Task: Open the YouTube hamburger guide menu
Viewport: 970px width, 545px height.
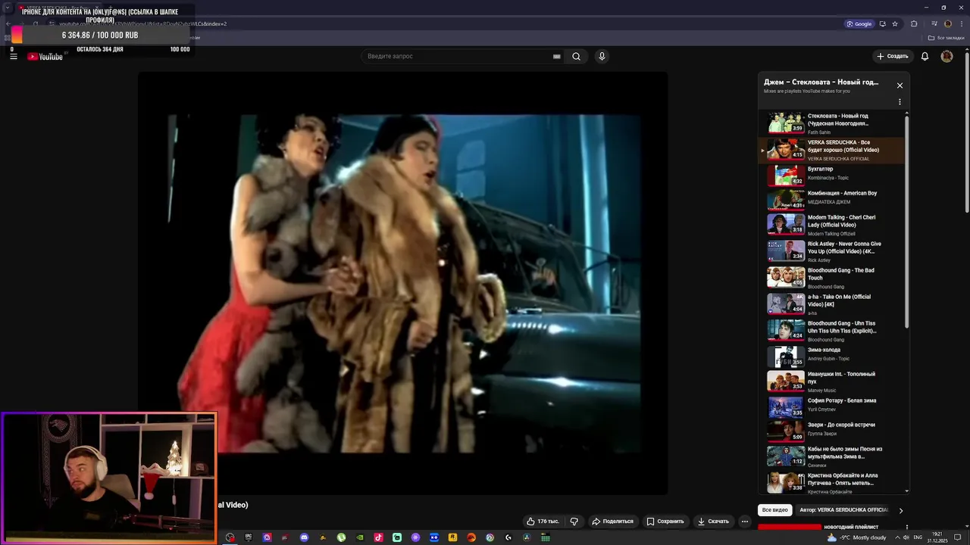Action: click(x=13, y=57)
